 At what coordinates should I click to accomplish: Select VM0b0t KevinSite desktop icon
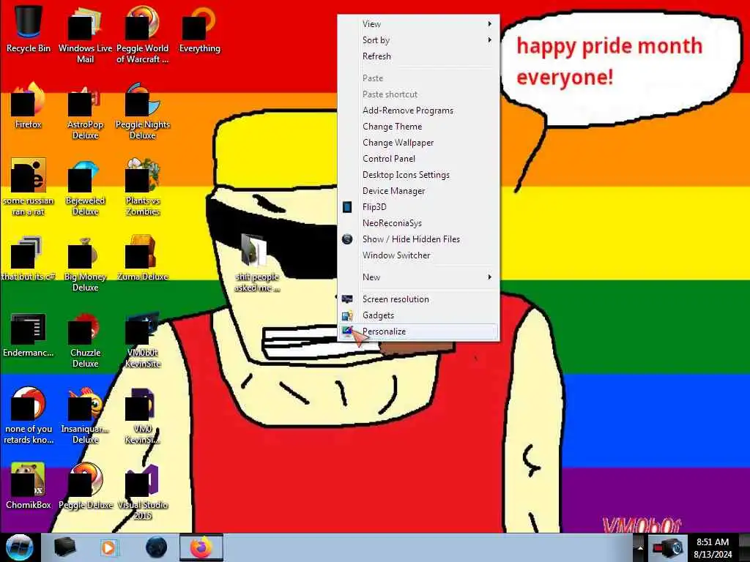(x=142, y=340)
